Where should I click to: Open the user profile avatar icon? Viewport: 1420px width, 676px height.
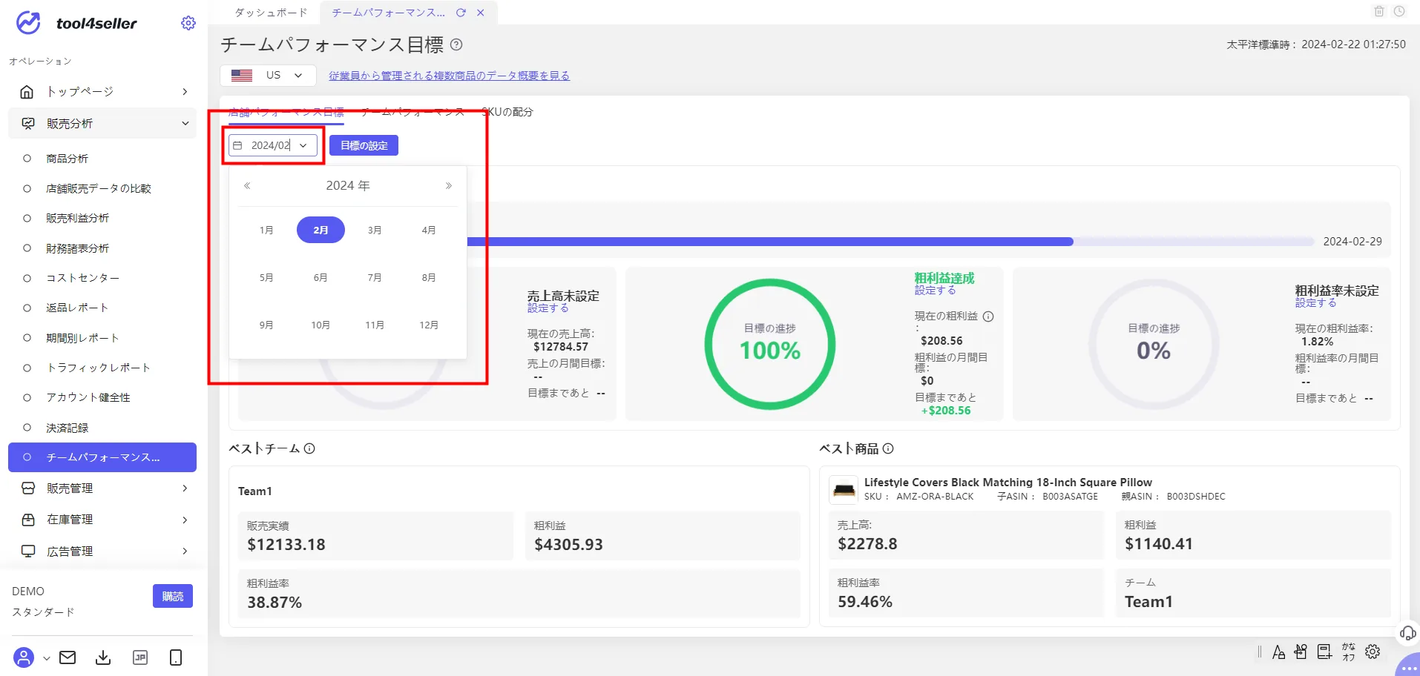[x=24, y=657]
